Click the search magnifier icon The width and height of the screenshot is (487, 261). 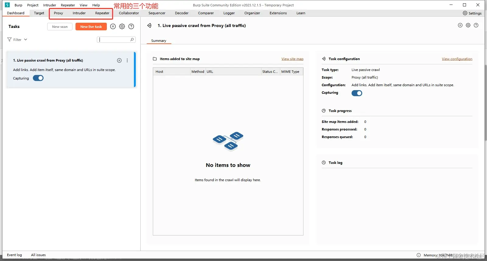click(132, 39)
